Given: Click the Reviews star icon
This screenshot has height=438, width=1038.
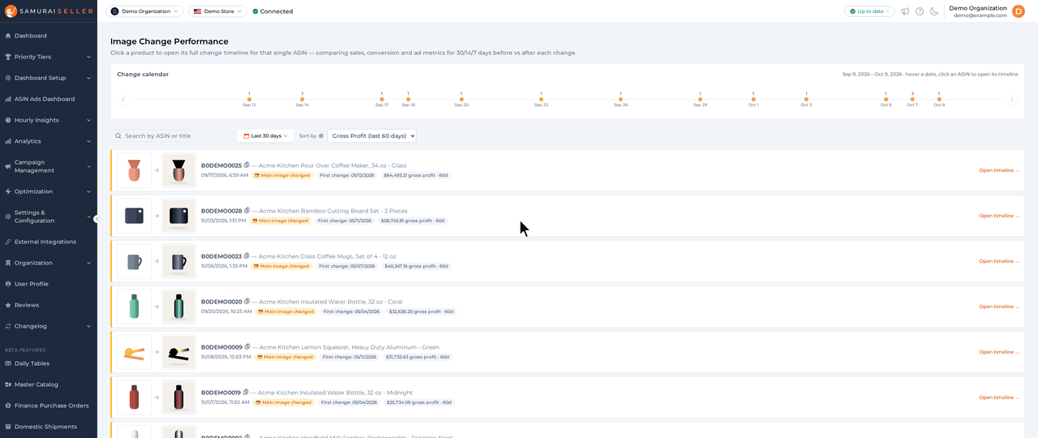Looking at the screenshot, I should (x=8, y=305).
